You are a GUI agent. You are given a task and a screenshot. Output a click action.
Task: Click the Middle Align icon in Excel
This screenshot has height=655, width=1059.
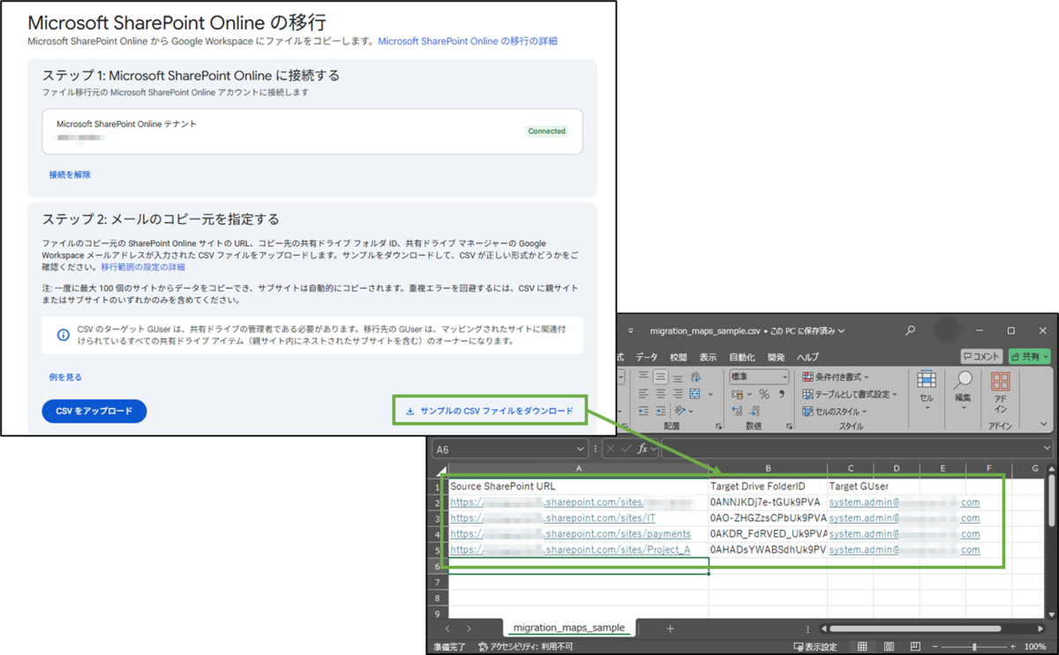tap(661, 376)
